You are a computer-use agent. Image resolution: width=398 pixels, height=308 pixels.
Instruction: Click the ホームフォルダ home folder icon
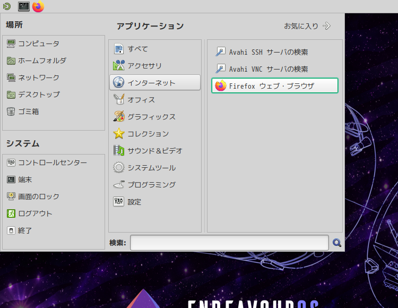pos(11,61)
